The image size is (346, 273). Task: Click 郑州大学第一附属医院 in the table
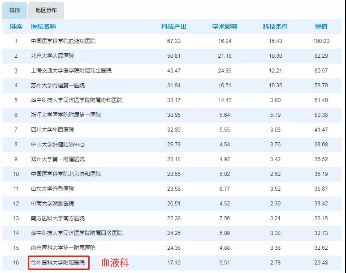[58, 159]
